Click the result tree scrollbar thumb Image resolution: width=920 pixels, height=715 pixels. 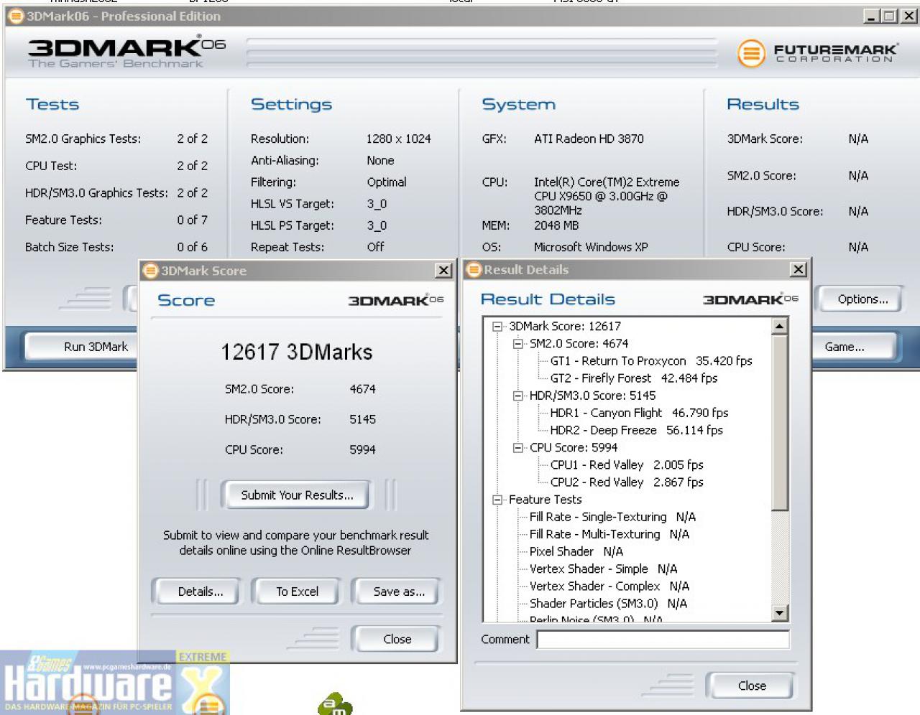tap(780, 423)
